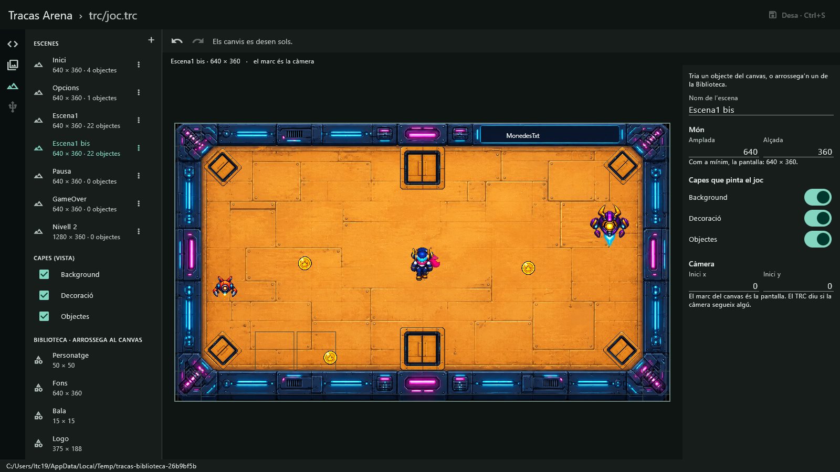This screenshot has height=472, width=840.
Task: Uncheck Background layer in Capes (vista)
Action: click(x=44, y=274)
